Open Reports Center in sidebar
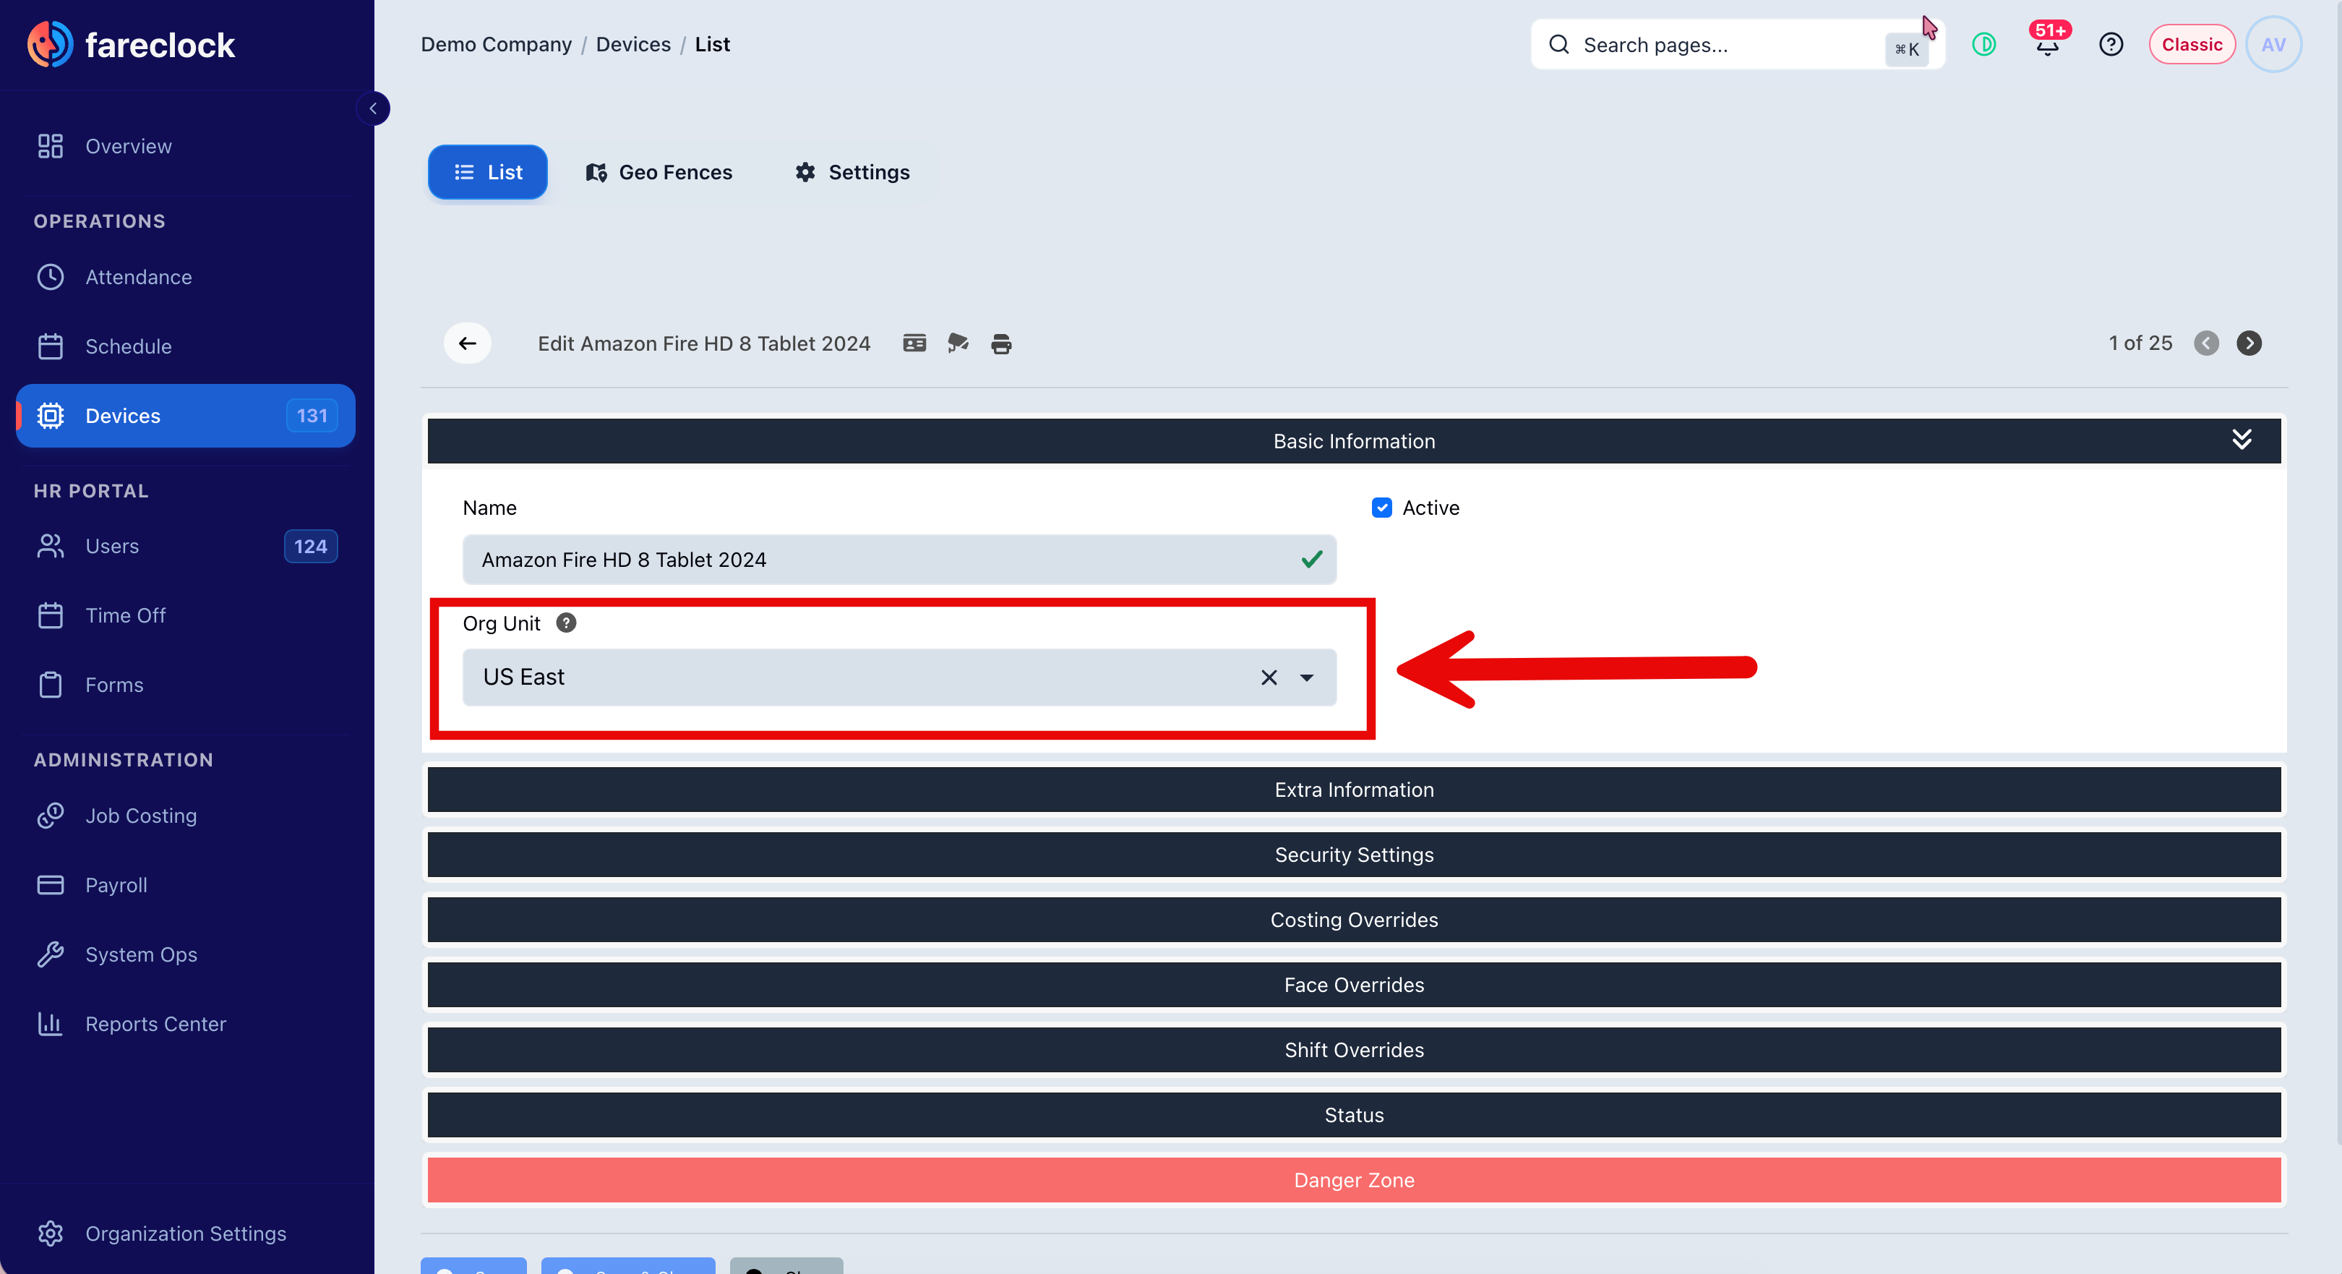The width and height of the screenshot is (2342, 1274). click(155, 1024)
